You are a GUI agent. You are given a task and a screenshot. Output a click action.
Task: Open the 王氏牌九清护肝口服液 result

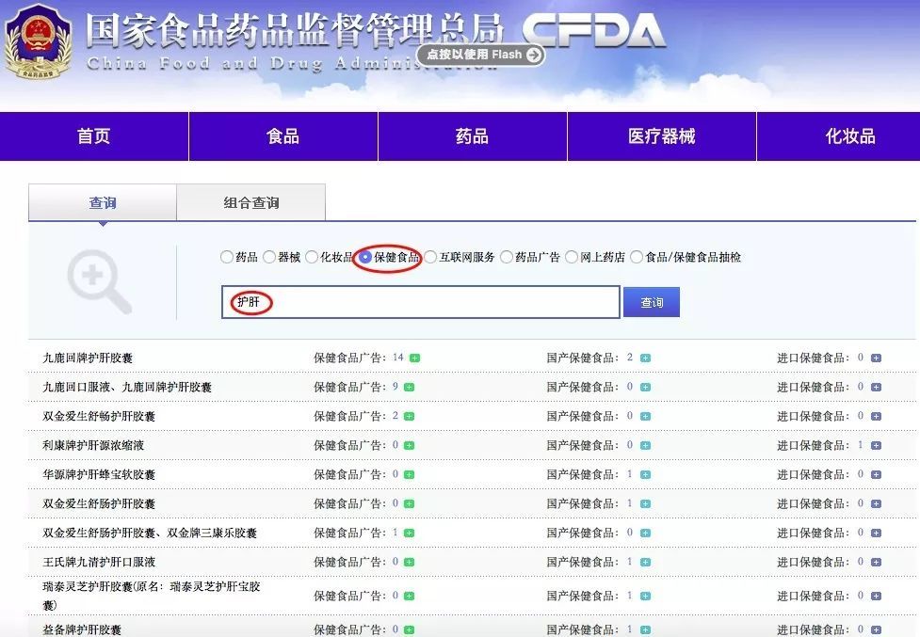click(99, 562)
